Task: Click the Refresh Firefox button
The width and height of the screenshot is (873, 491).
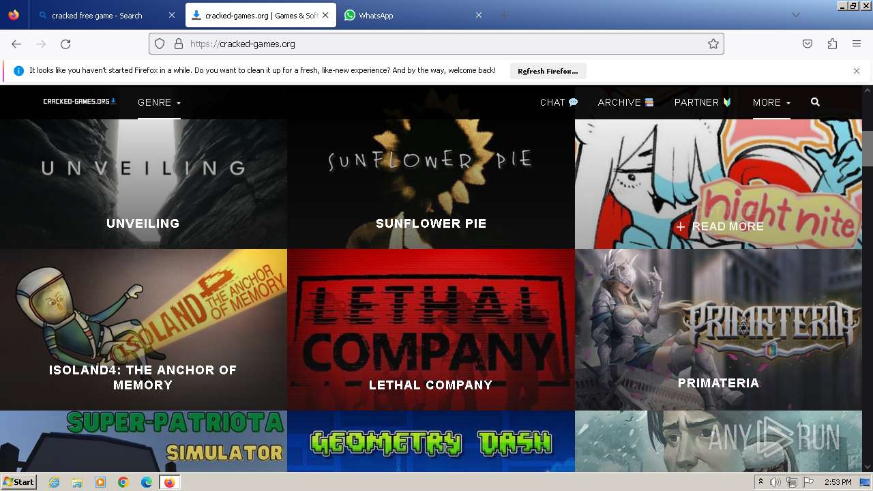Action: 548,71
